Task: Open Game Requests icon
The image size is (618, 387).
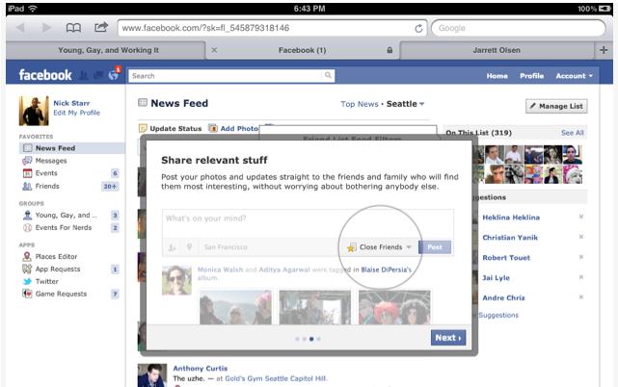Action: (27, 294)
